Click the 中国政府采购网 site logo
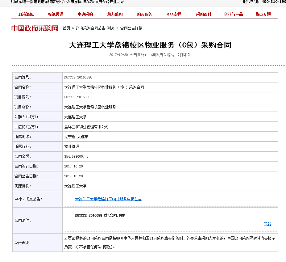286x262 pixels. tap(35, 28)
